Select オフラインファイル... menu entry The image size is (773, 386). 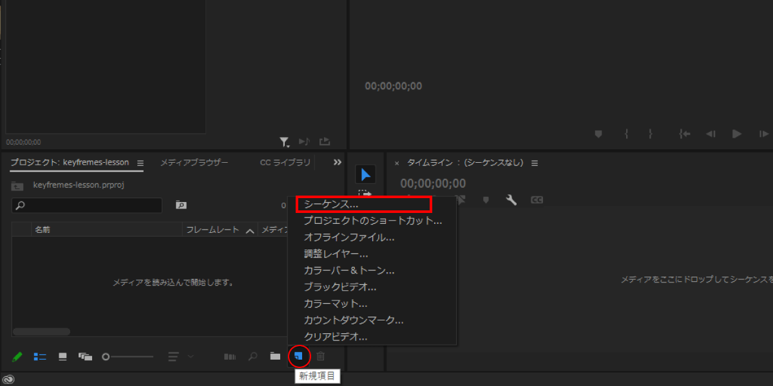pos(372,237)
